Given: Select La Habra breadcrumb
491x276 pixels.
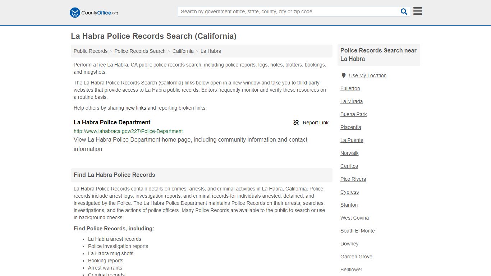Looking at the screenshot, I should [x=211, y=51].
